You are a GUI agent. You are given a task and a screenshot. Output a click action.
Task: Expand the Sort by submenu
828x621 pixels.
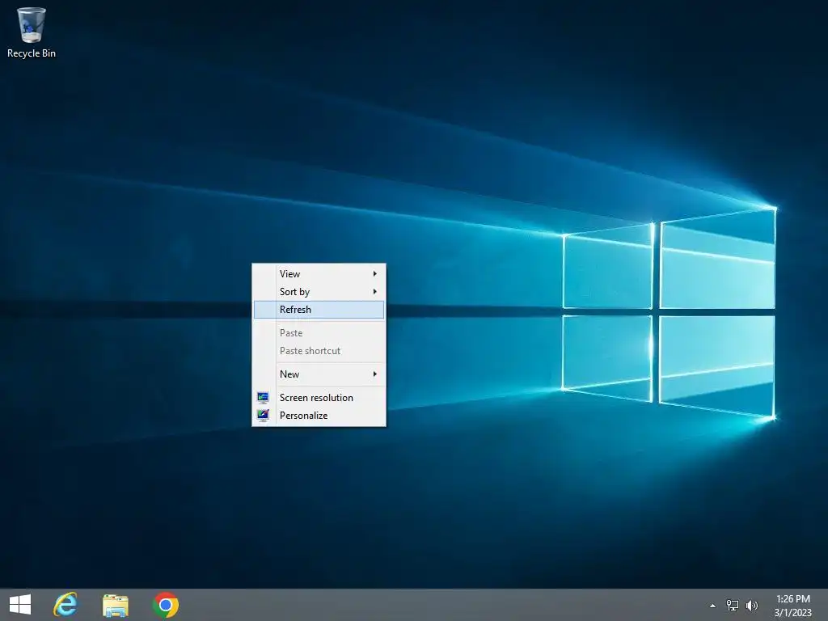click(x=319, y=291)
